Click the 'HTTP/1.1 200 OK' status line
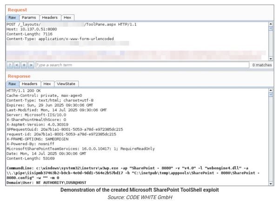The image size is (279, 201). click(24, 91)
